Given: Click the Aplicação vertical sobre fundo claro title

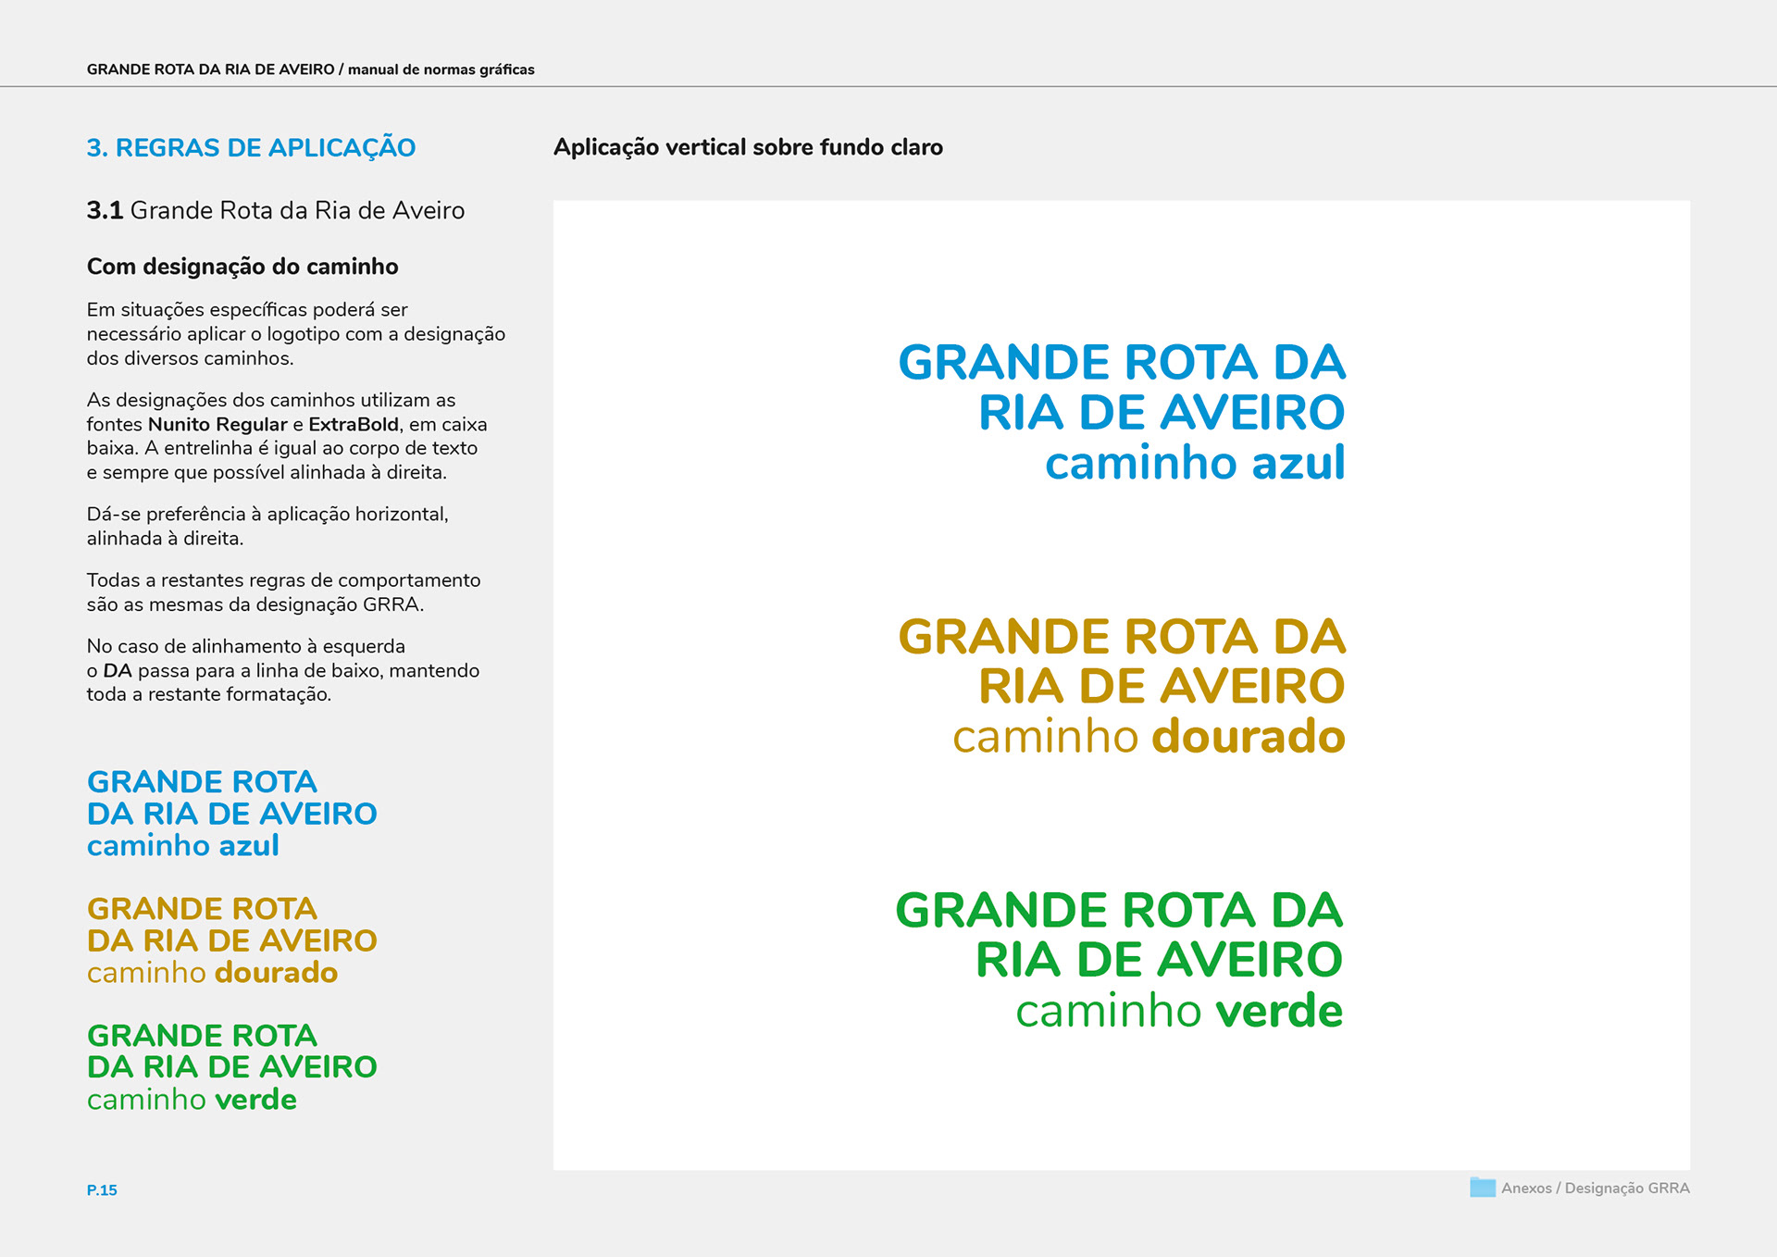Looking at the screenshot, I should [x=748, y=147].
